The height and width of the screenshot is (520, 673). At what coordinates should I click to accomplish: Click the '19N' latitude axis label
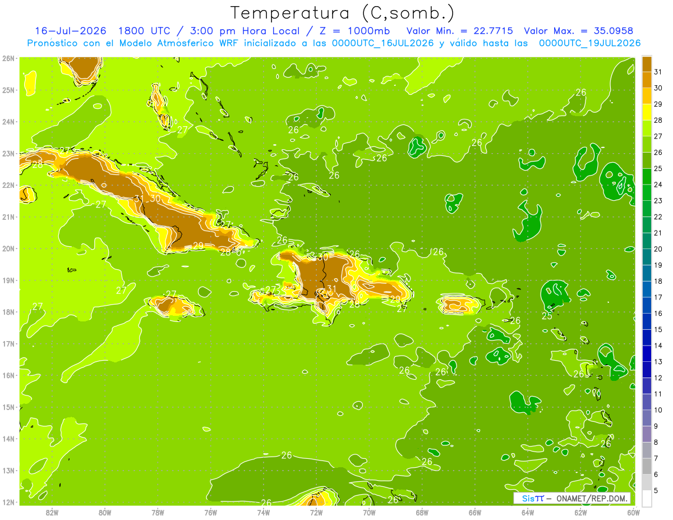click(x=8, y=280)
